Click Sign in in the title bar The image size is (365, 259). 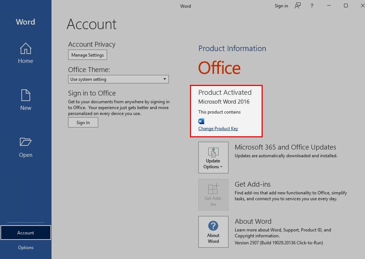coord(281,6)
